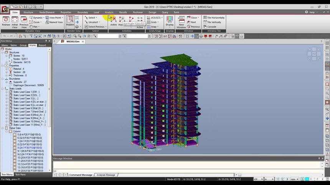Viewport: 330px width, 185px height.
Task: Click Named View button
Action: (x=54, y=22)
